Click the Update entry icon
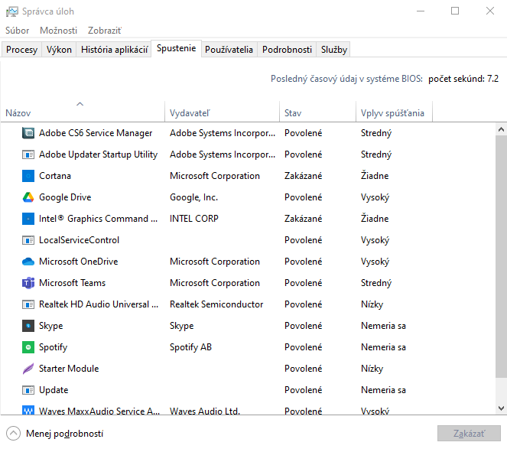The image size is (507, 452). (x=28, y=390)
